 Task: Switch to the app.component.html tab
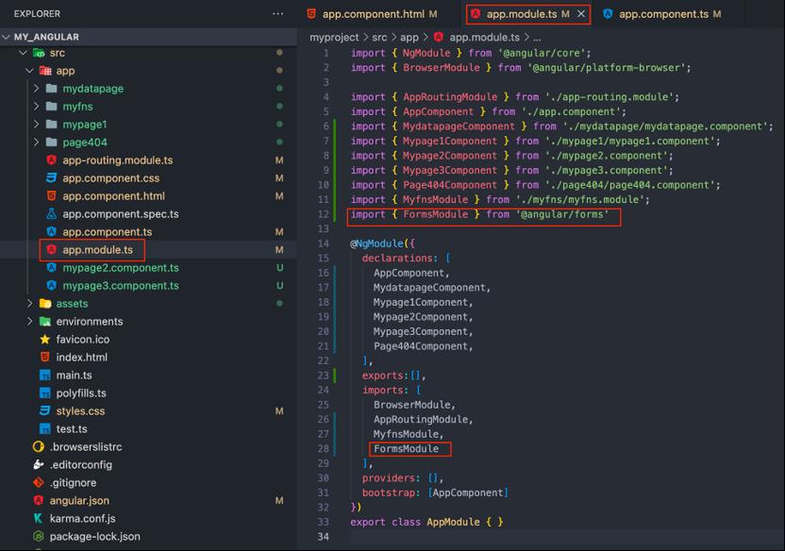click(x=373, y=14)
